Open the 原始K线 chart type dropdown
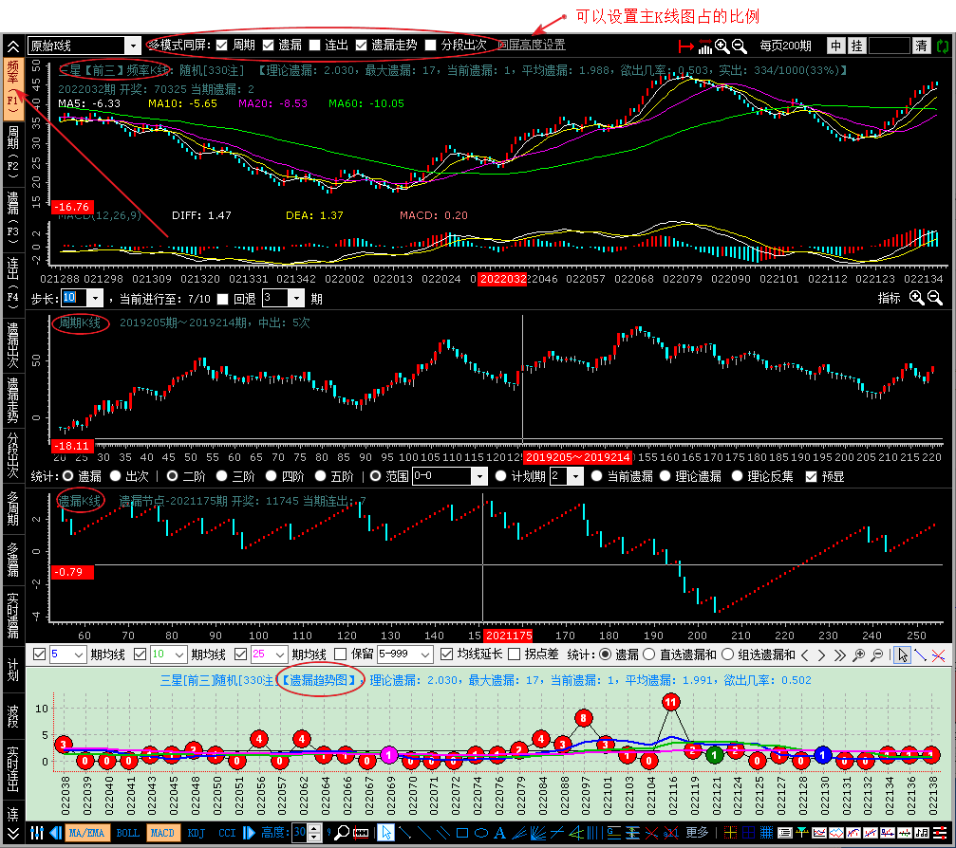Screen dimensions: 956x848 [x=133, y=46]
